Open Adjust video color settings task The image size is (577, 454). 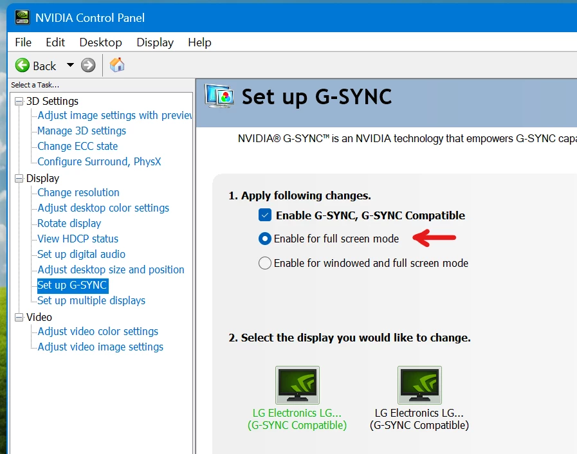pyautogui.click(x=98, y=331)
